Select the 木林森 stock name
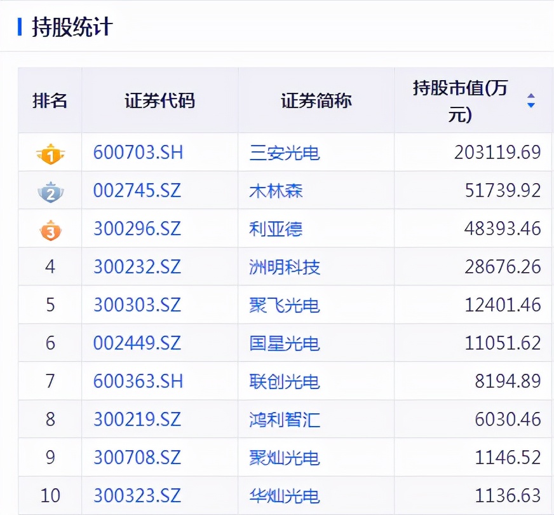Image resolution: width=554 pixels, height=515 pixels. pyautogui.click(x=276, y=191)
